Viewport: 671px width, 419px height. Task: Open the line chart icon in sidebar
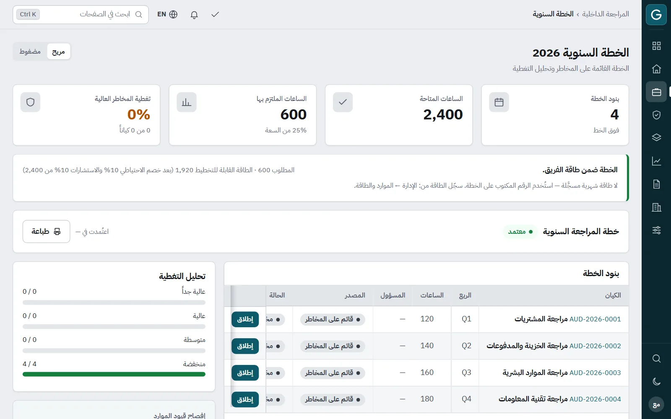pos(656,161)
